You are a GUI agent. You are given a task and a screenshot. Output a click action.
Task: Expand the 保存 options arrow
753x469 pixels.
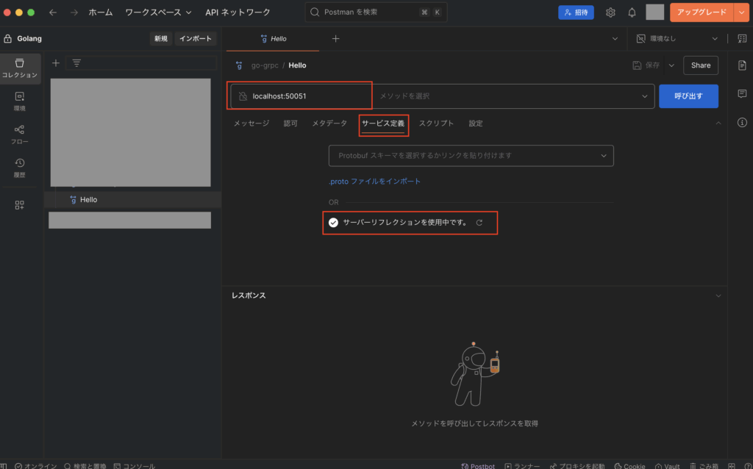(671, 65)
